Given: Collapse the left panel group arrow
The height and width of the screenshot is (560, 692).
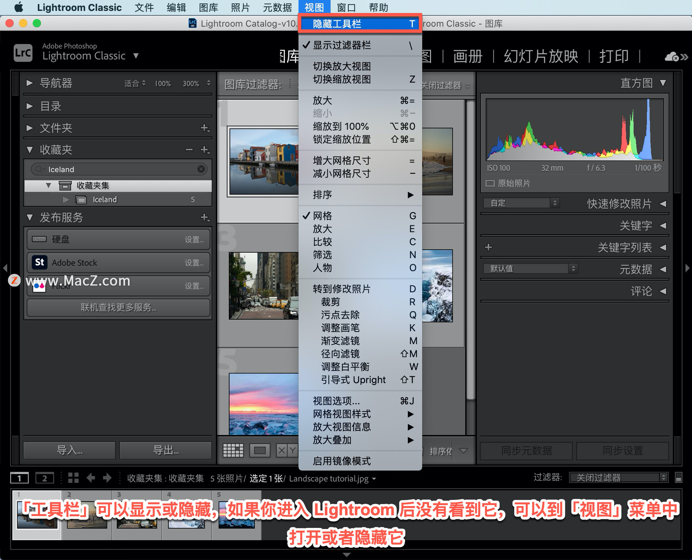Looking at the screenshot, I should point(5,268).
